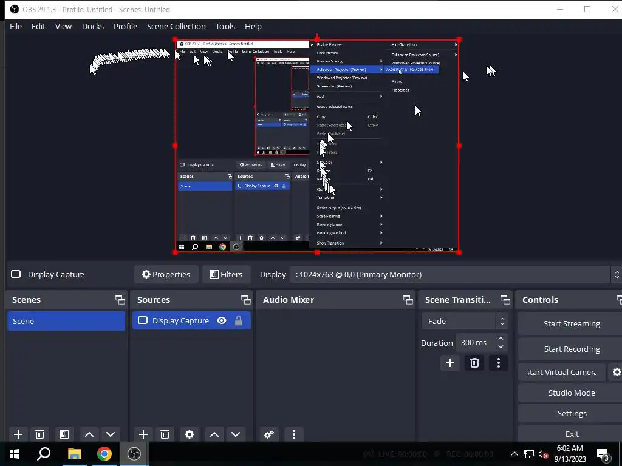622x466 pixels.
Task: Click the Start Virtual Camera button
Action: tap(562, 372)
